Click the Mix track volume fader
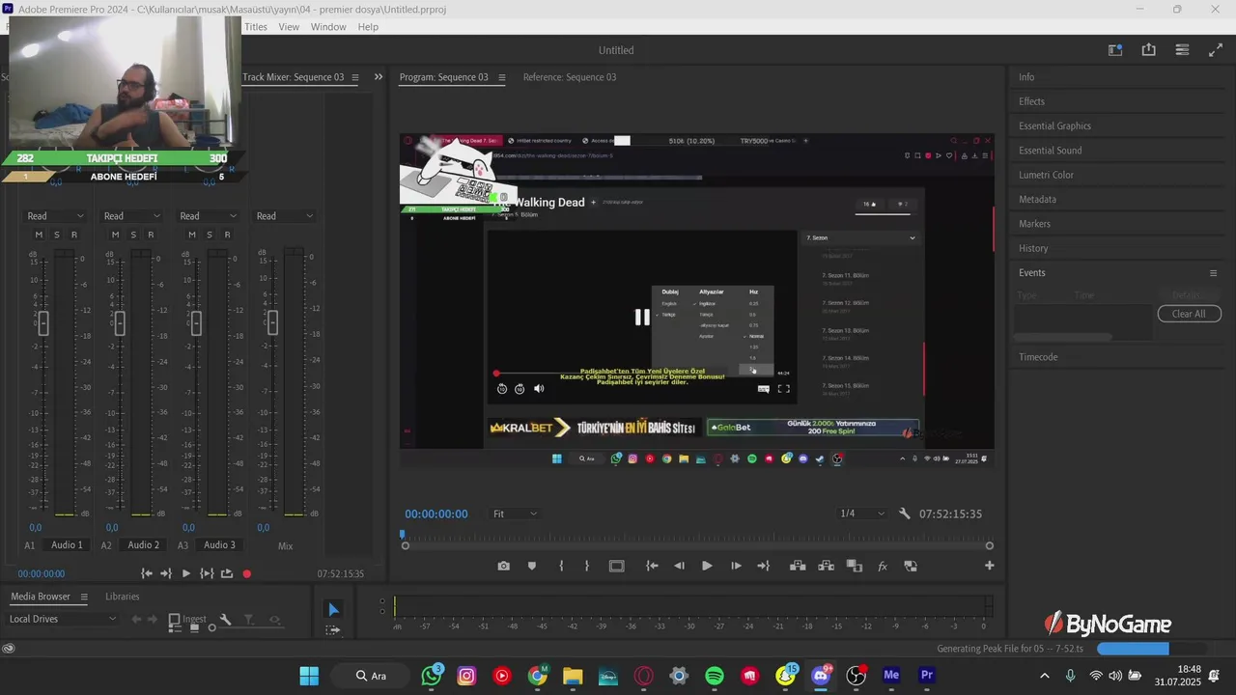Screen dimensions: 1236x695 272,322
